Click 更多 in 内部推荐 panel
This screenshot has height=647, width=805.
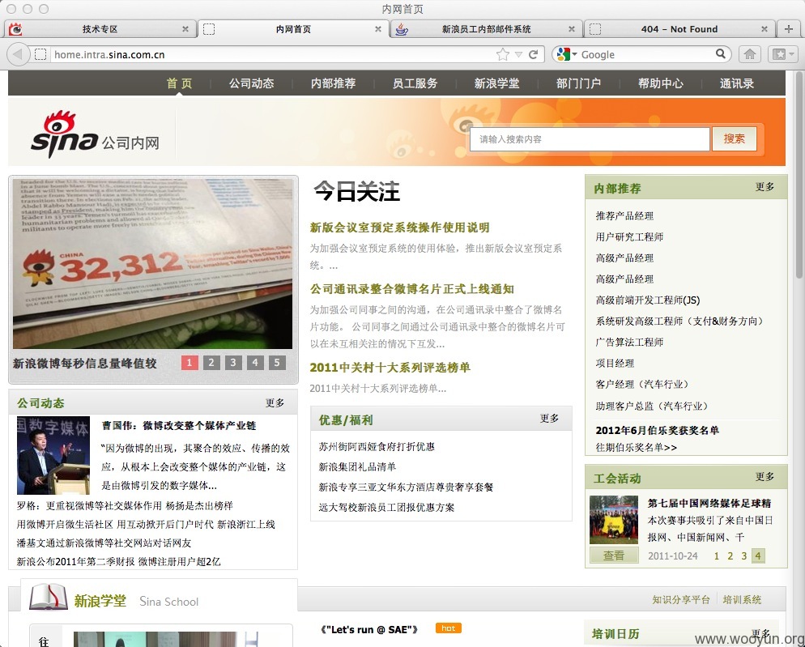(x=765, y=187)
